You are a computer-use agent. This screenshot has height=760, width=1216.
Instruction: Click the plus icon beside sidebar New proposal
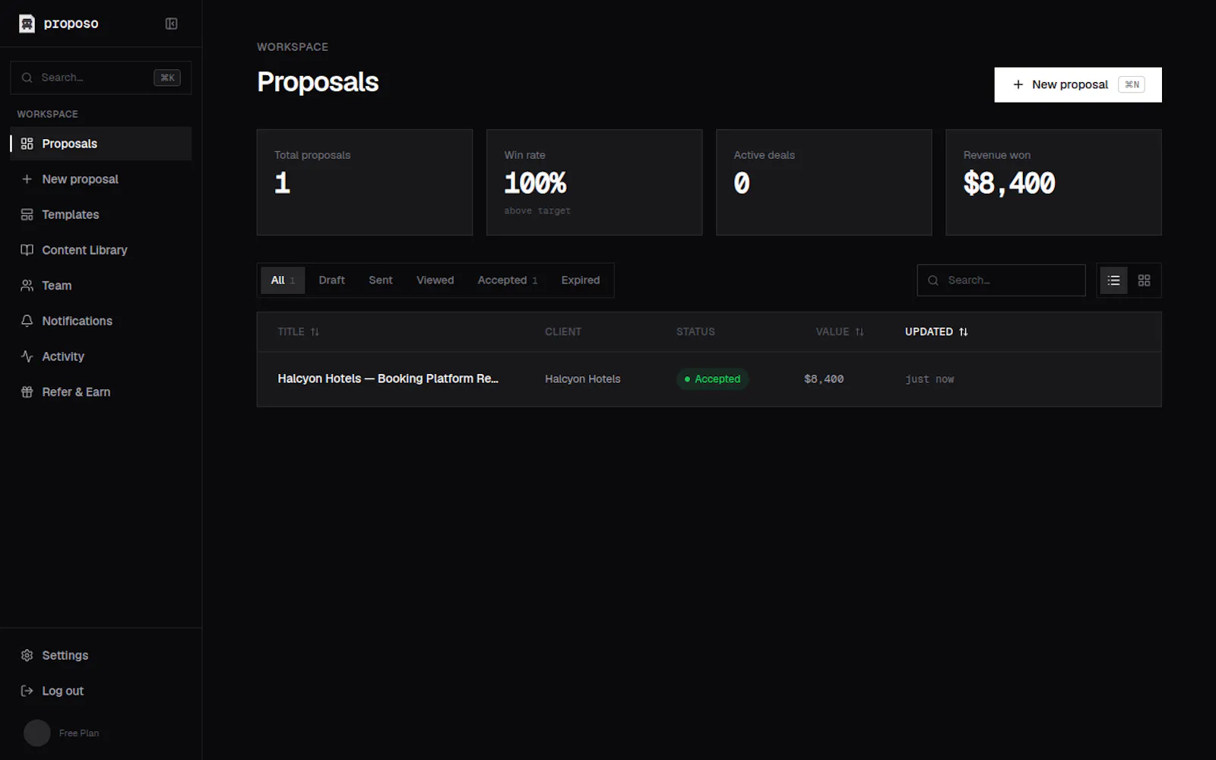27,179
